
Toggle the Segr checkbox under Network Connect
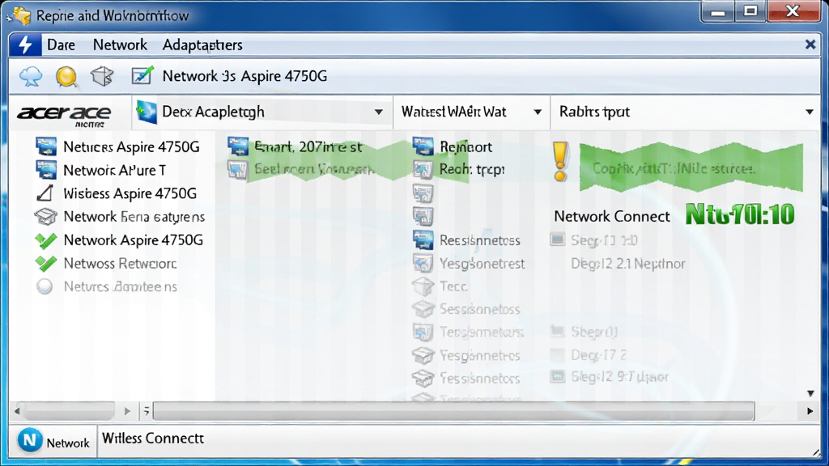point(557,239)
